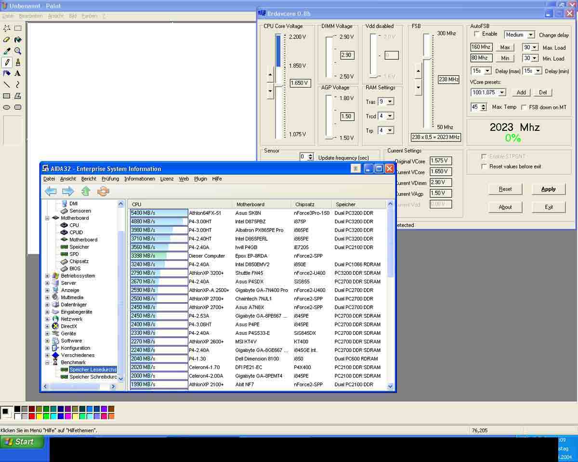The width and height of the screenshot is (578, 462).
Task: Click the Add VCore preset button
Action: (x=521, y=92)
